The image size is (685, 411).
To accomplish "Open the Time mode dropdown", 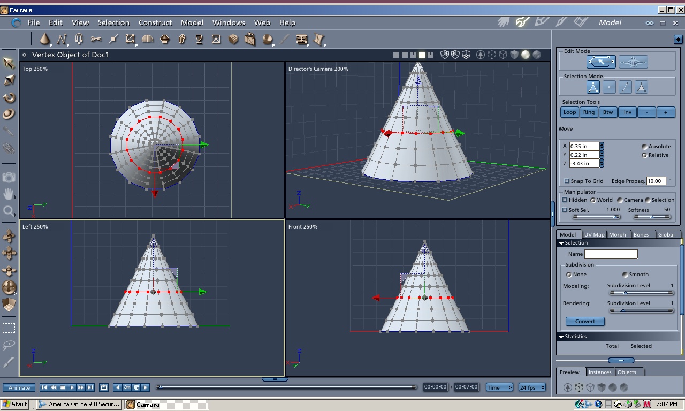I will [x=499, y=387].
